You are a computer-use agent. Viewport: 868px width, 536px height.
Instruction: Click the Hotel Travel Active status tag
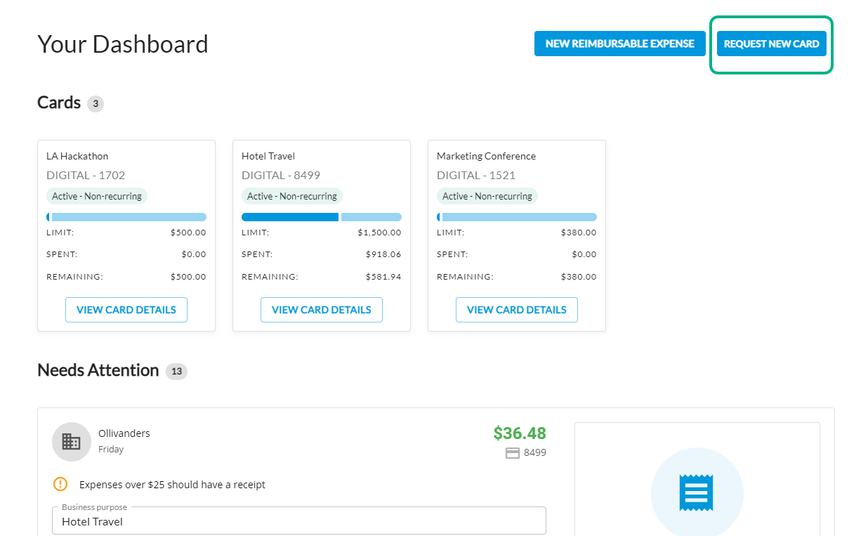pos(291,197)
